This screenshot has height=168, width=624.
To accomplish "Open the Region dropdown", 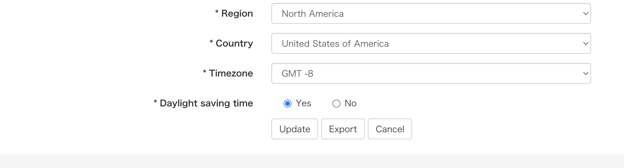I will pyautogui.click(x=431, y=13).
